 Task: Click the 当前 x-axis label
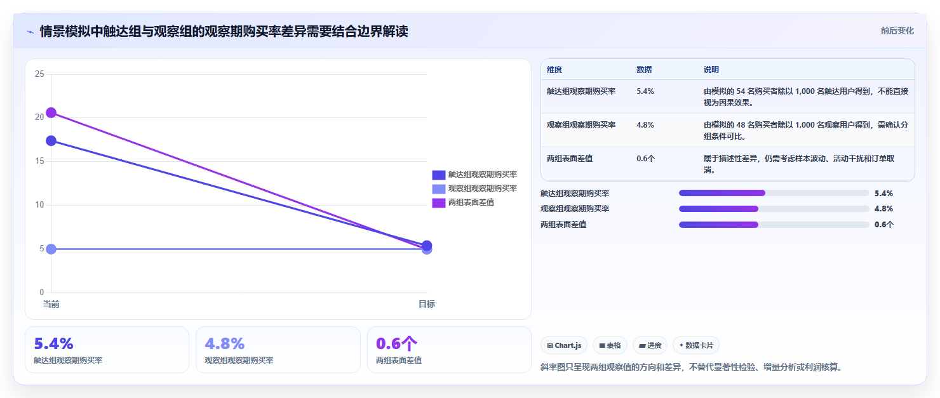pyautogui.click(x=51, y=304)
